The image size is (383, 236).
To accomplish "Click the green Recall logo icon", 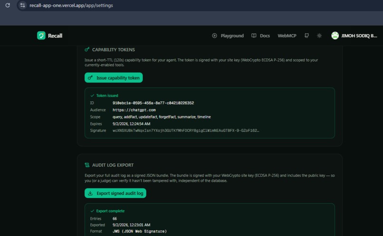I will [41, 36].
